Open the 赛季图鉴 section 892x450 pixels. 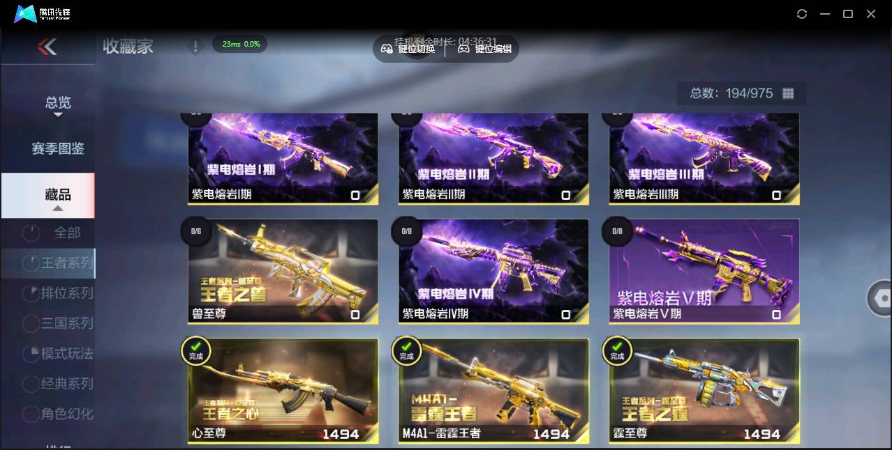tap(58, 148)
